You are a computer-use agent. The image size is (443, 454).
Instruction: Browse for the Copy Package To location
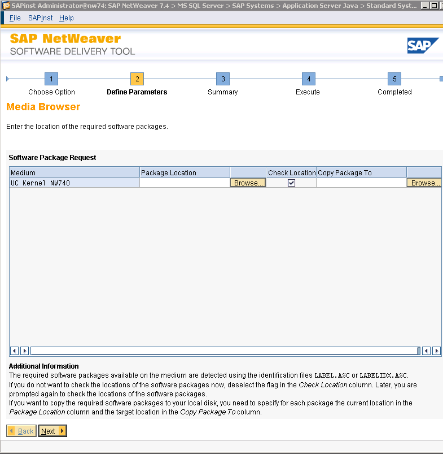(x=424, y=183)
